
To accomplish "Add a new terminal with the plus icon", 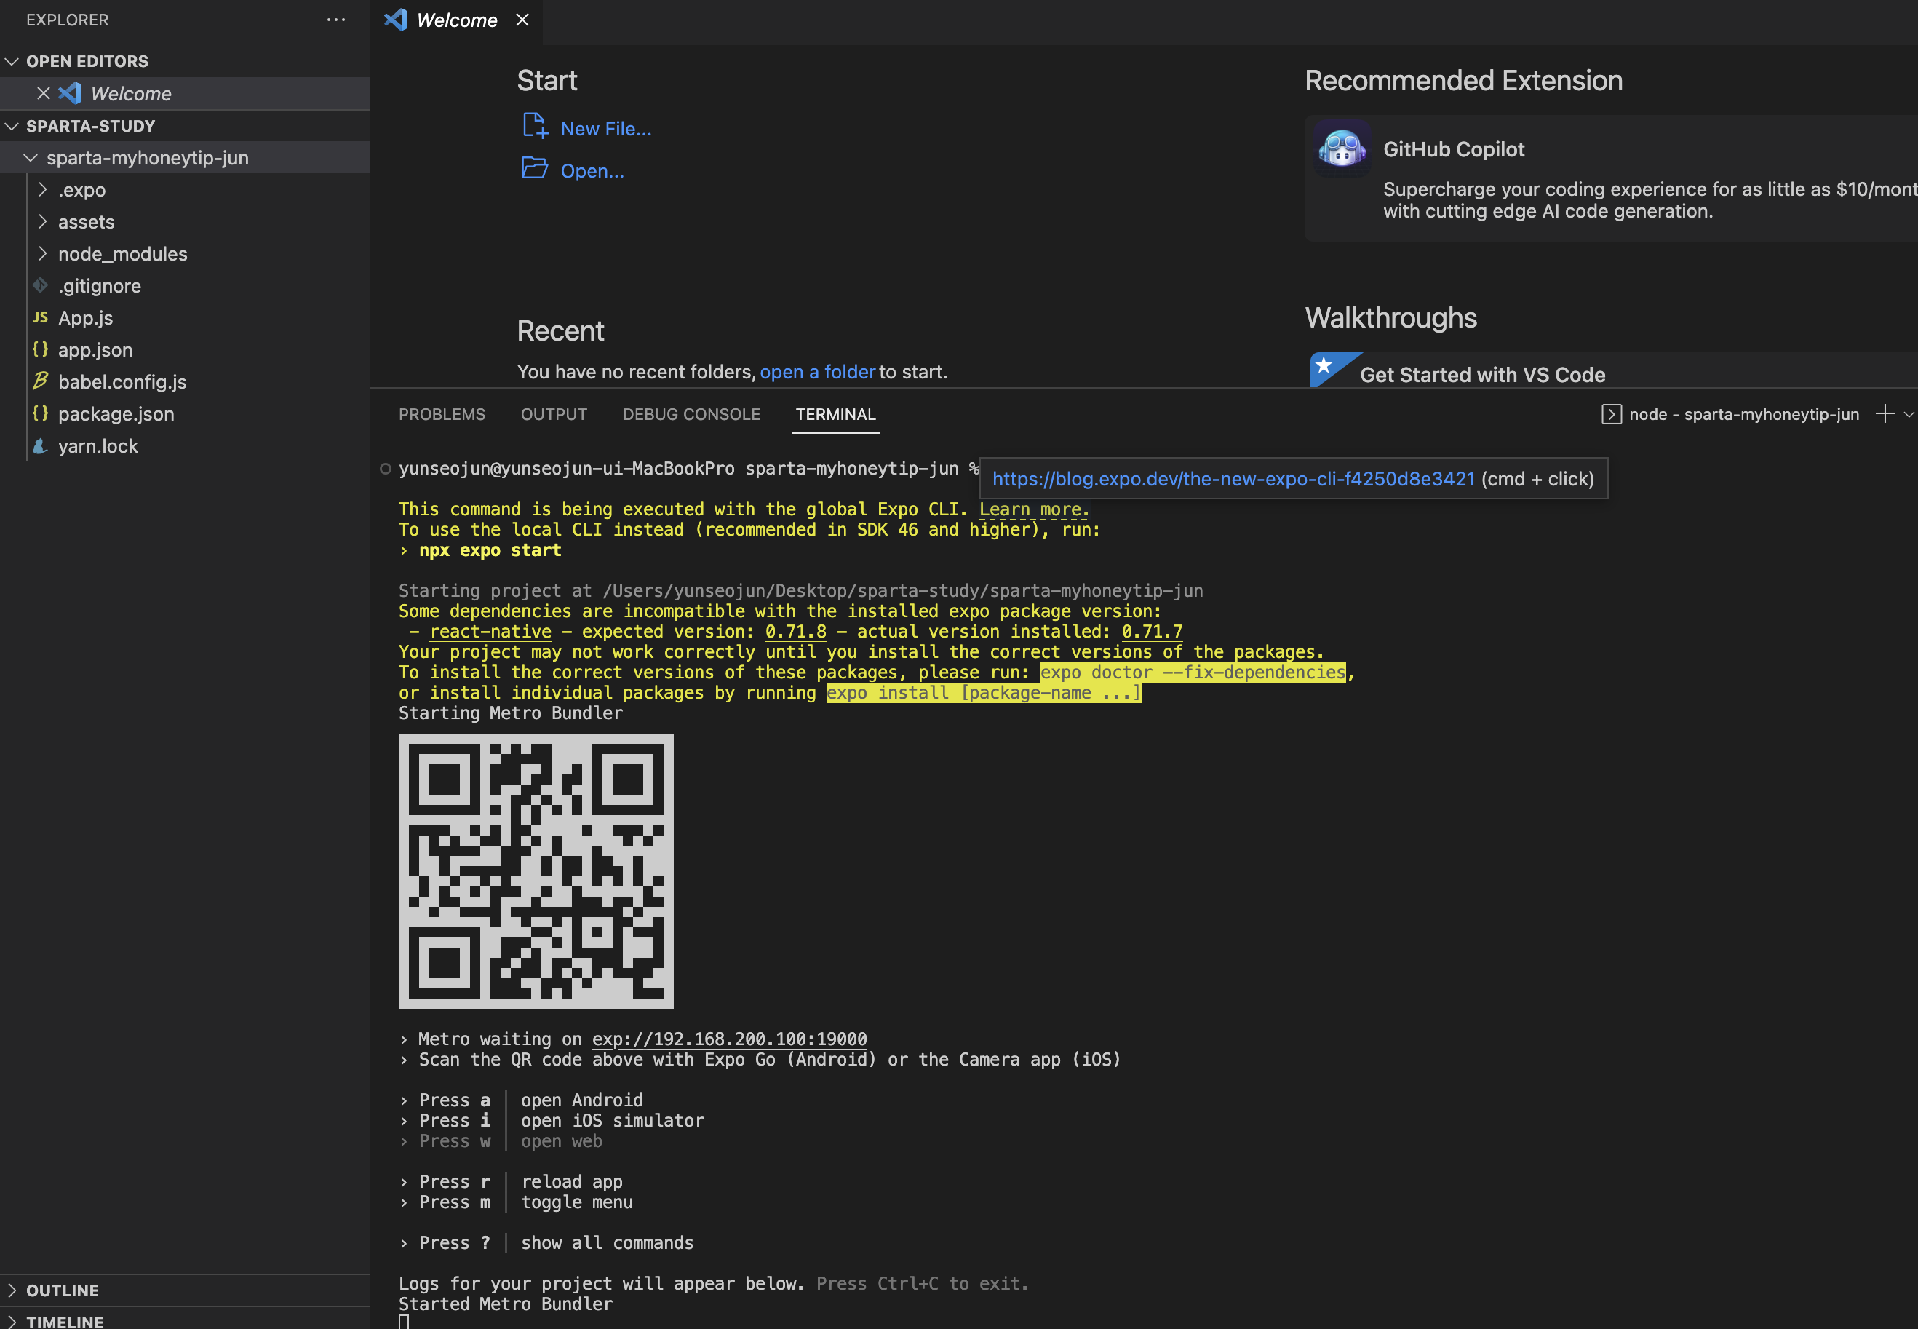I will point(1885,414).
